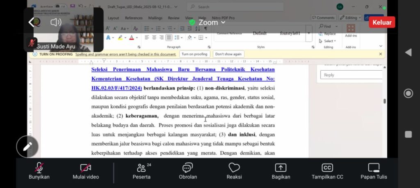Click the spelling and grammar errors link
This screenshot has height=188, width=420.
pyautogui.click(x=126, y=54)
